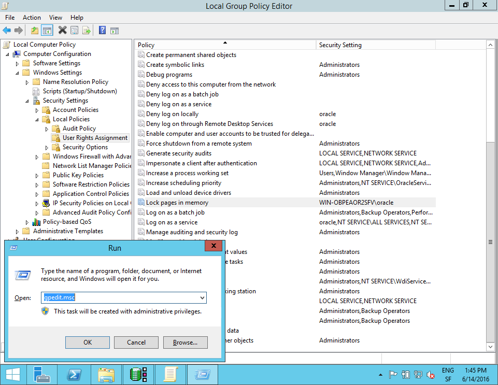Launch Server Manager from the taskbar
The width and height of the screenshot is (498, 385).
(x=42, y=374)
